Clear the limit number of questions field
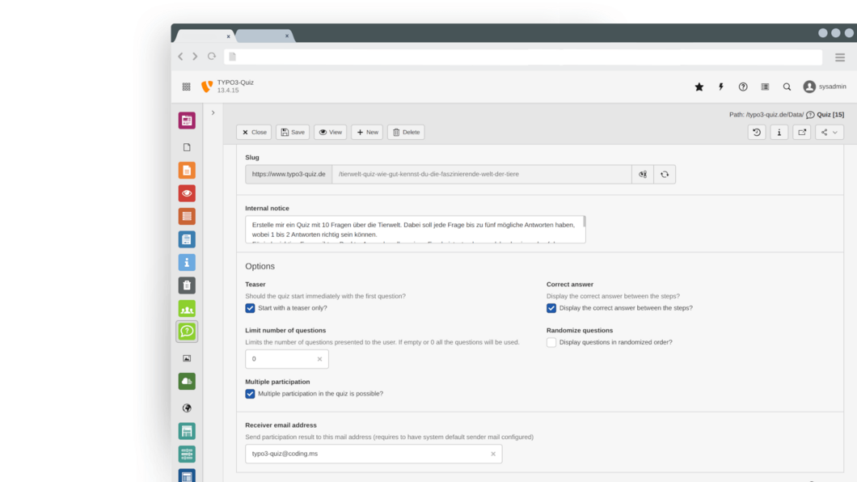The height and width of the screenshot is (482, 857). 319,359
